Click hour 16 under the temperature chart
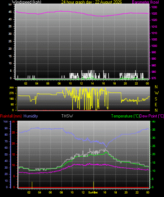Screen dimensions: 164x197 (105, 192)
